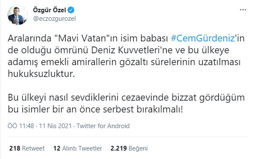The image size is (253, 159).
Task: Open Özgür Özel's profile picture
Action: (x=17, y=15)
